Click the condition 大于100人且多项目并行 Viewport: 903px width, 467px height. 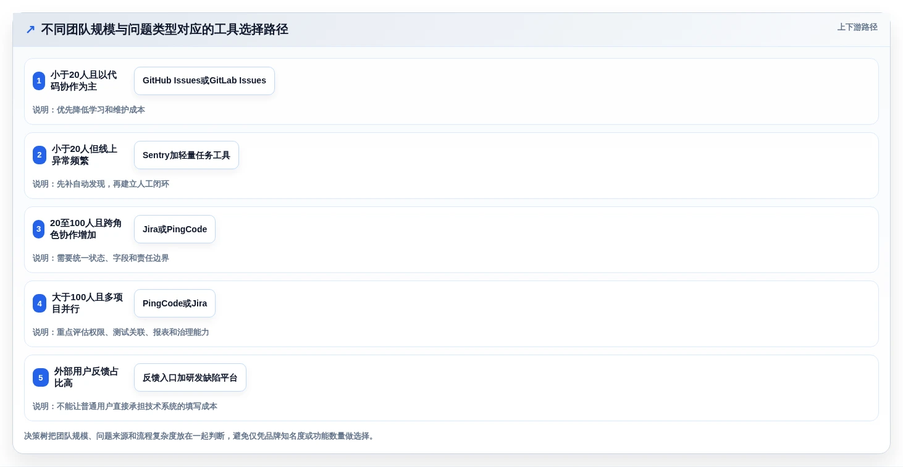pos(87,303)
